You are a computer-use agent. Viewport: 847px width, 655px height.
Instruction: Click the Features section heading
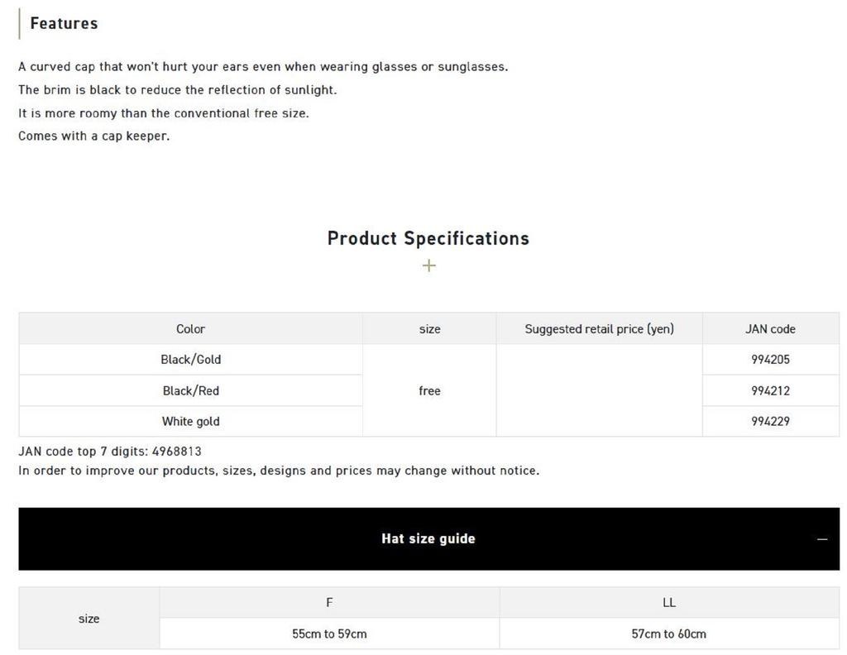point(64,23)
